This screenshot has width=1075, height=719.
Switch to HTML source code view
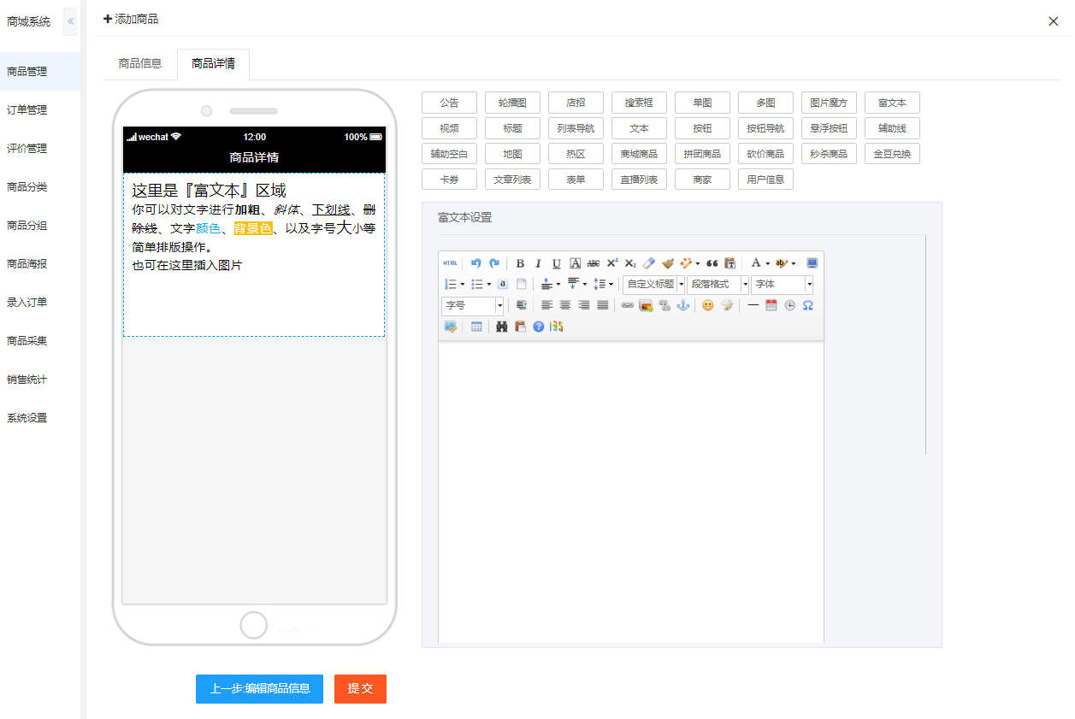(450, 263)
